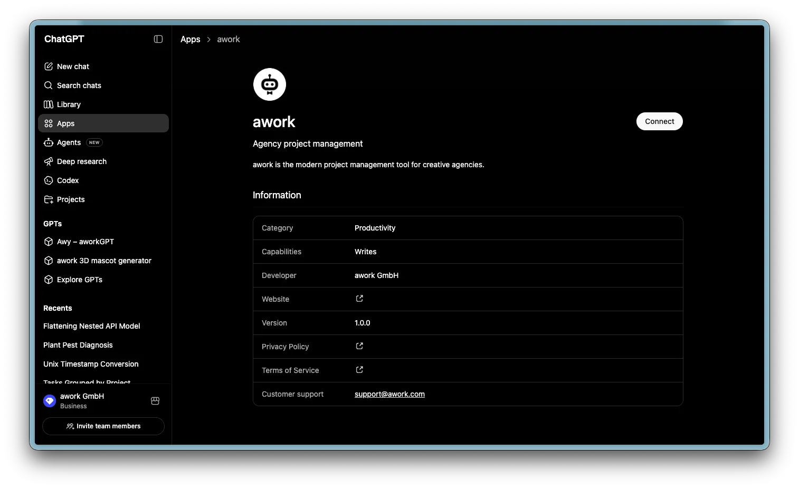Click the Writes capabilities value
Screen dimensions: 799x489
coord(365,252)
